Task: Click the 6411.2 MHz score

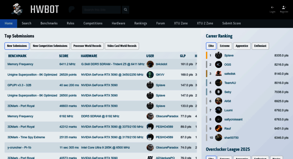Action: point(67,64)
